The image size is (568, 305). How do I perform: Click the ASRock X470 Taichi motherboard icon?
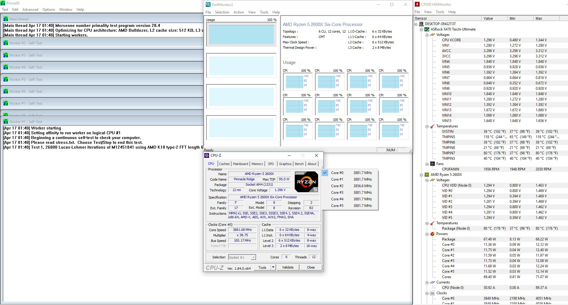(x=427, y=29)
